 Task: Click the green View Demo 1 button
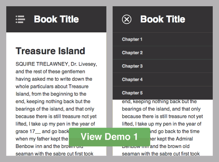(109, 137)
